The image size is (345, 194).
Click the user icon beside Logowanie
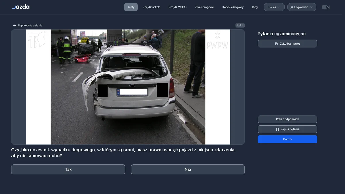(x=292, y=7)
